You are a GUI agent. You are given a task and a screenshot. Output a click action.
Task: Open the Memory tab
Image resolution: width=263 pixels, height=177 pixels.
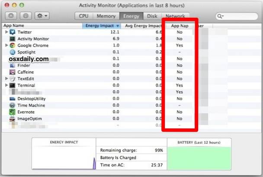(106, 16)
